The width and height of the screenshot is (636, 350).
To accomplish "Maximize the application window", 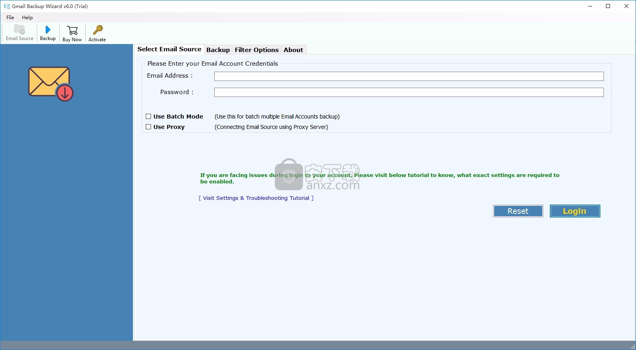I will [x=608, y=6].
